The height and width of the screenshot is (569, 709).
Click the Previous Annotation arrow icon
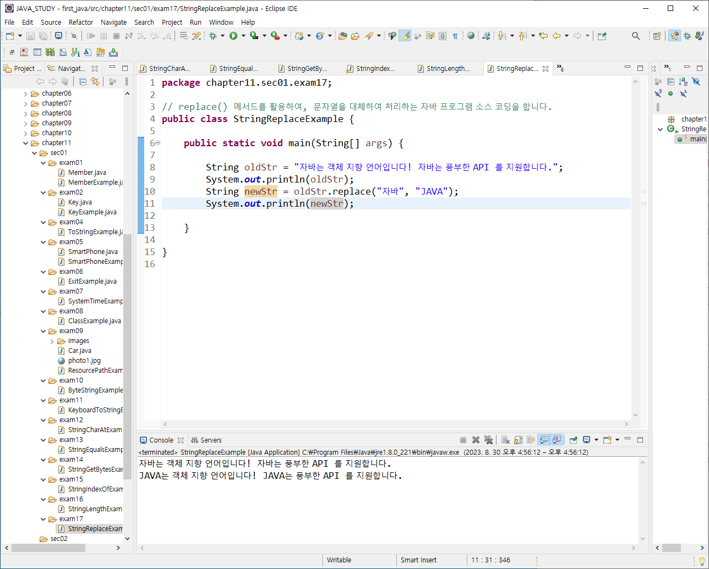(x=522, y=36)
